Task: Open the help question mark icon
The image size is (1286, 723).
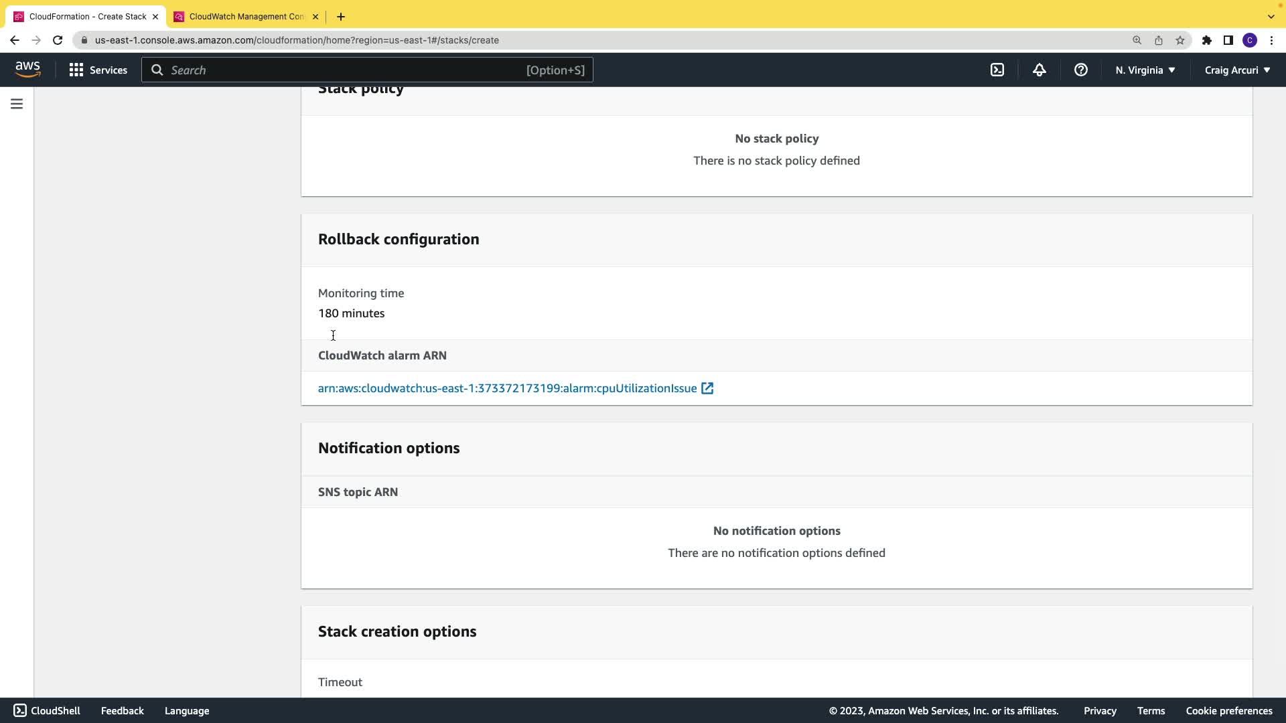Action: (1080, 70)
